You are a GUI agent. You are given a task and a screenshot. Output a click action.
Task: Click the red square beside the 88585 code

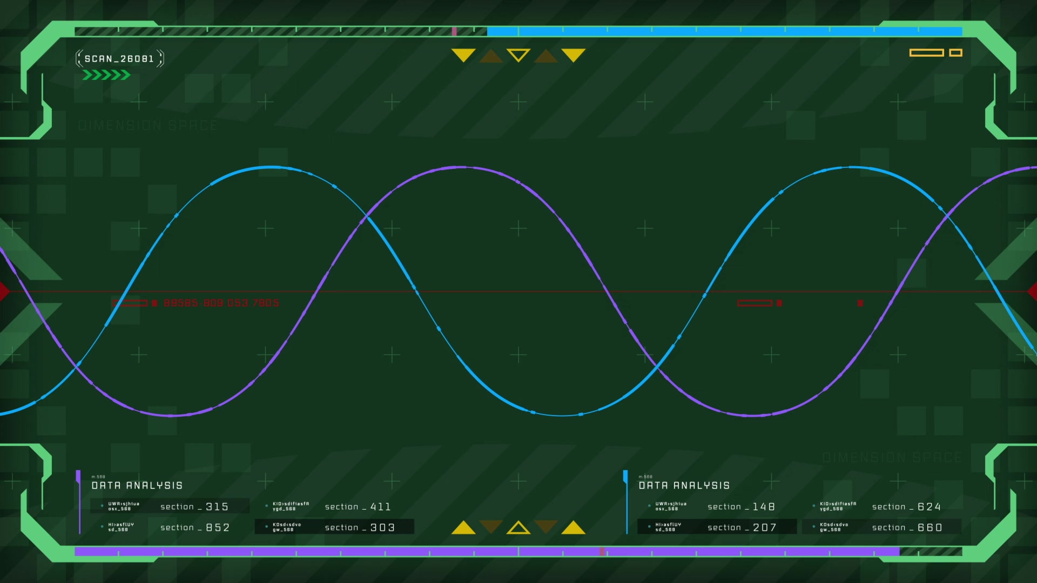click(154, 303)
